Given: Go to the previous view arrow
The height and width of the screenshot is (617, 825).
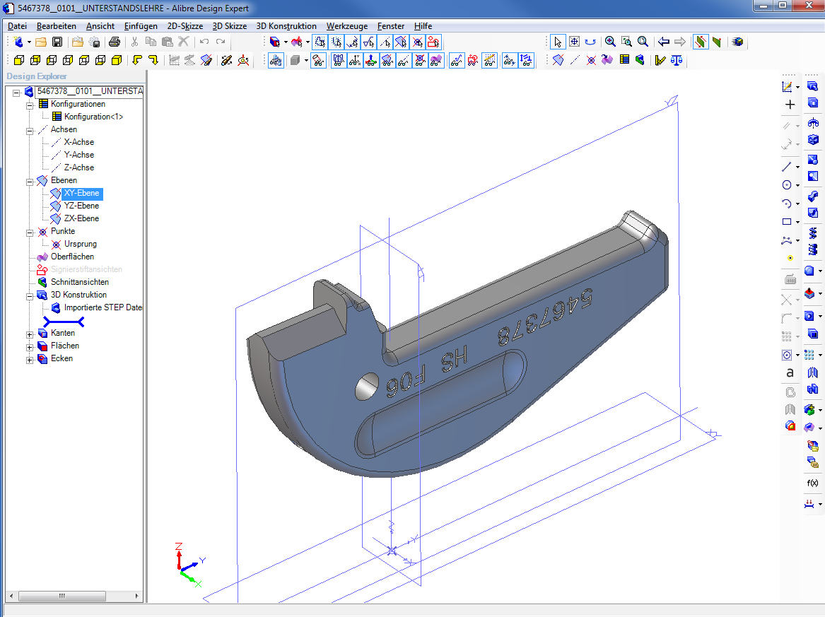Looking at the screenshot, I should click(664, 42).
